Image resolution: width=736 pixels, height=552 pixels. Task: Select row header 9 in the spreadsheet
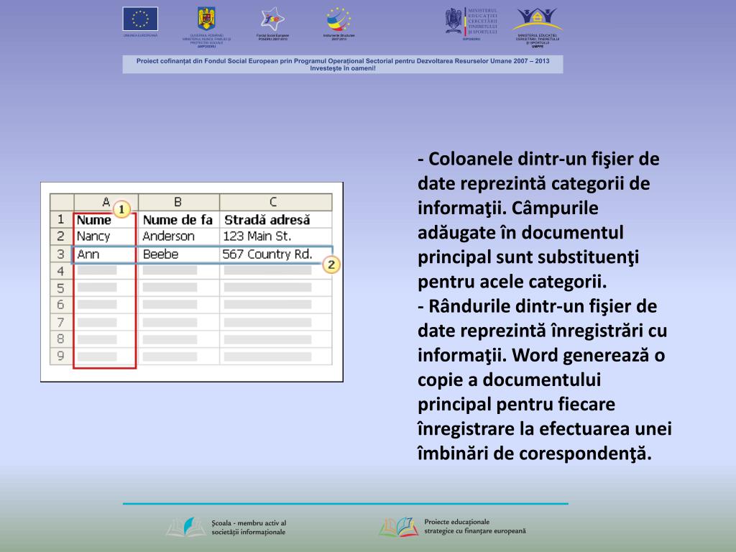tap(62, 356)
